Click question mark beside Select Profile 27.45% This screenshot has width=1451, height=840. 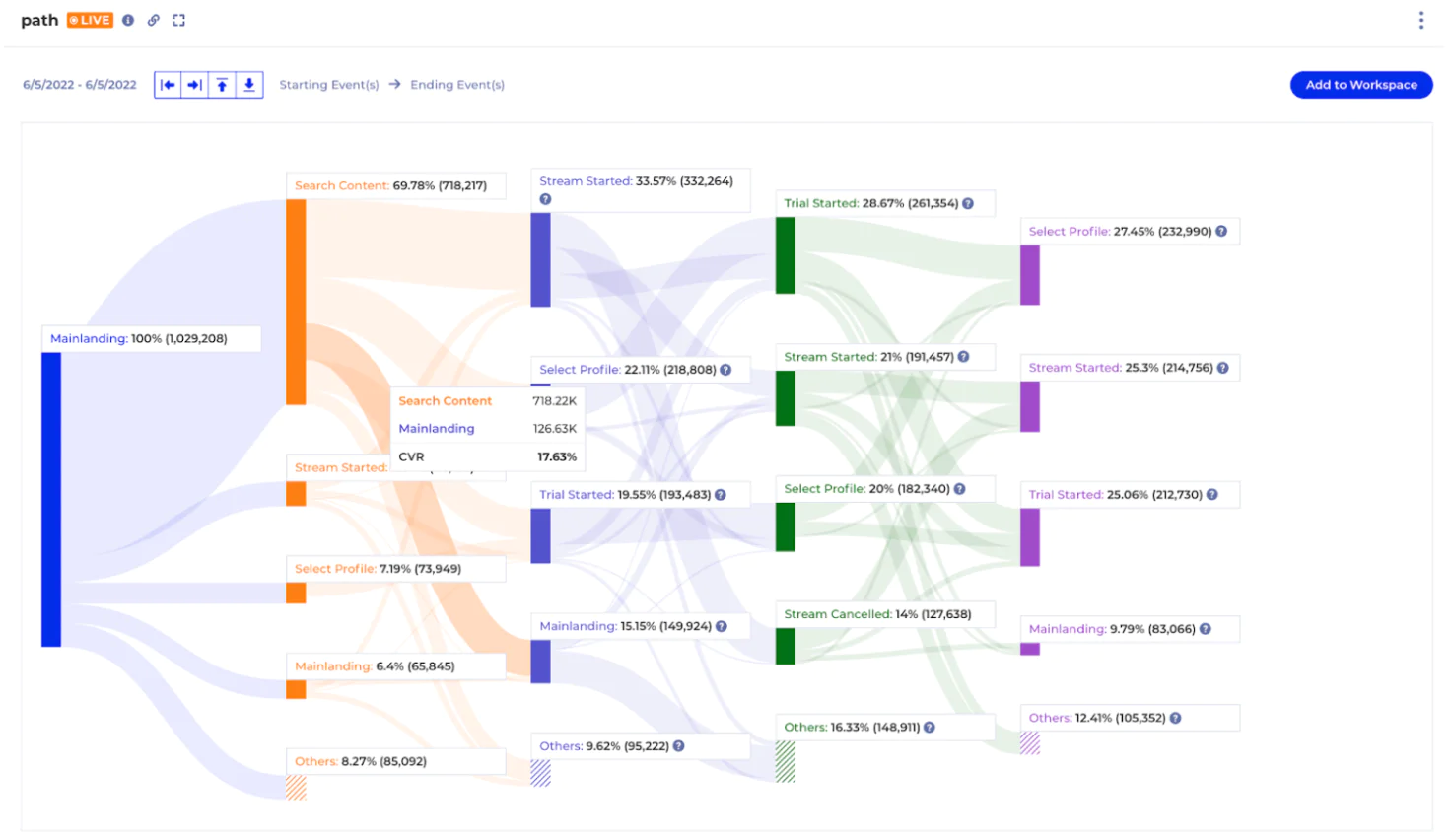[1221, 231]
